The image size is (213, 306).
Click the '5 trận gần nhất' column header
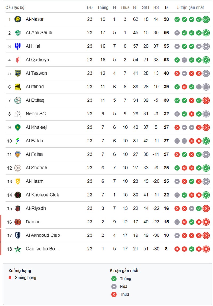point(190,7)
